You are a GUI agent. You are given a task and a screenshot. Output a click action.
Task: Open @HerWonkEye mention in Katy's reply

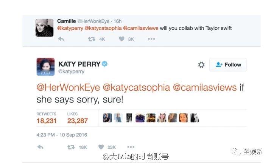pyautogui.click(x=68, y=87)
